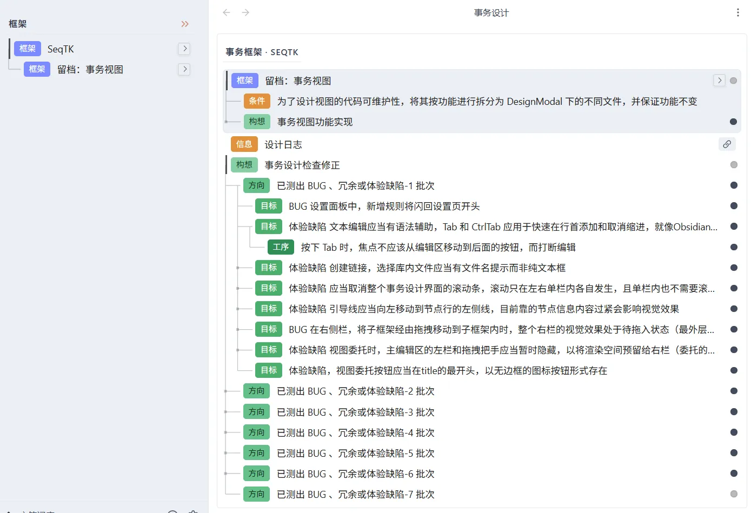751x513 pixels.
Task: Click the 方向 badge of 缺陷-1 批次
Action: pyautogui.click(x=256, y=185)
